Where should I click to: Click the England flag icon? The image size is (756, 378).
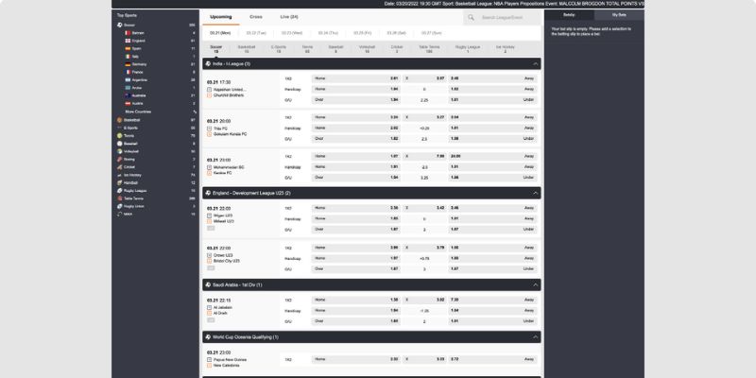(x=128, y=41)
